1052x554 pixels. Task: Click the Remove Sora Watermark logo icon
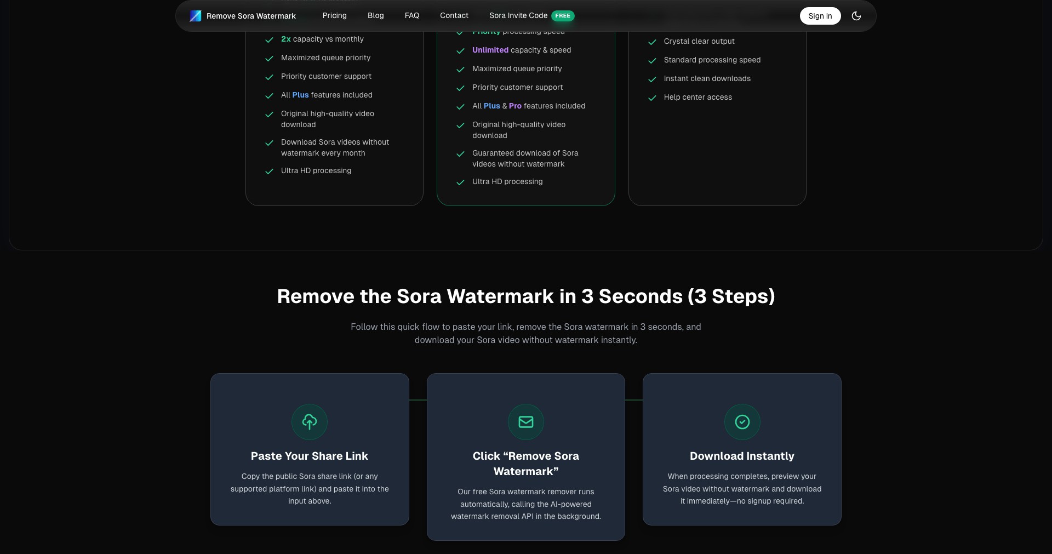coord(196,16)
